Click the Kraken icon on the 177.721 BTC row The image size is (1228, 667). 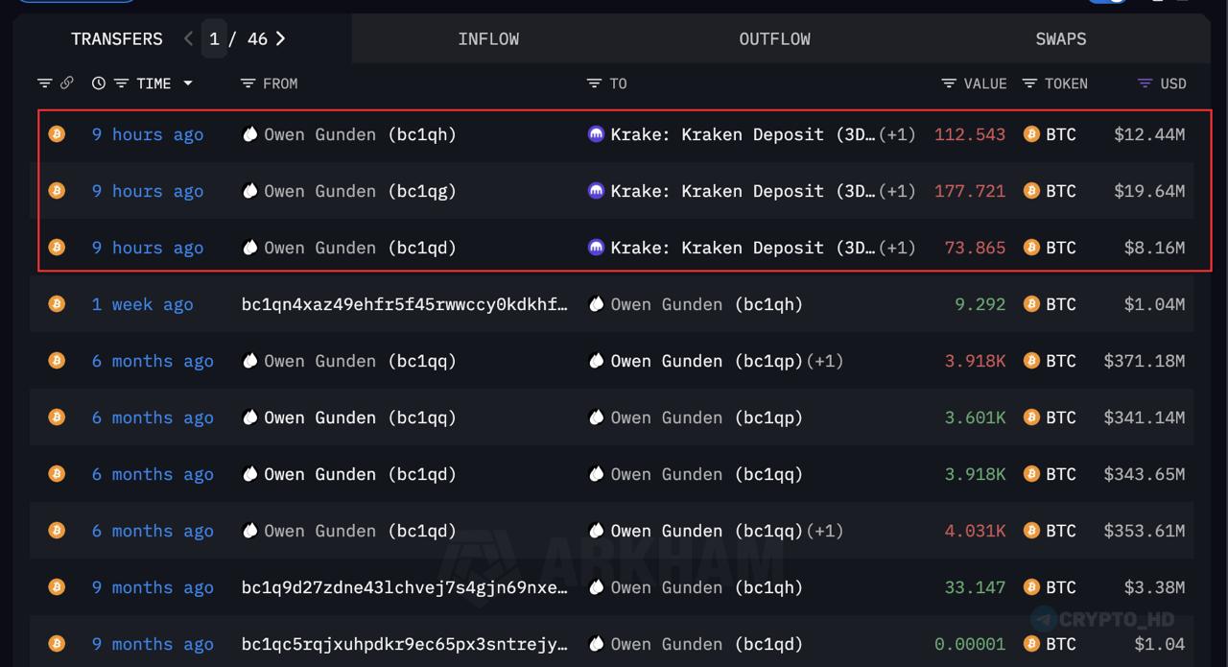click(596, 191)
